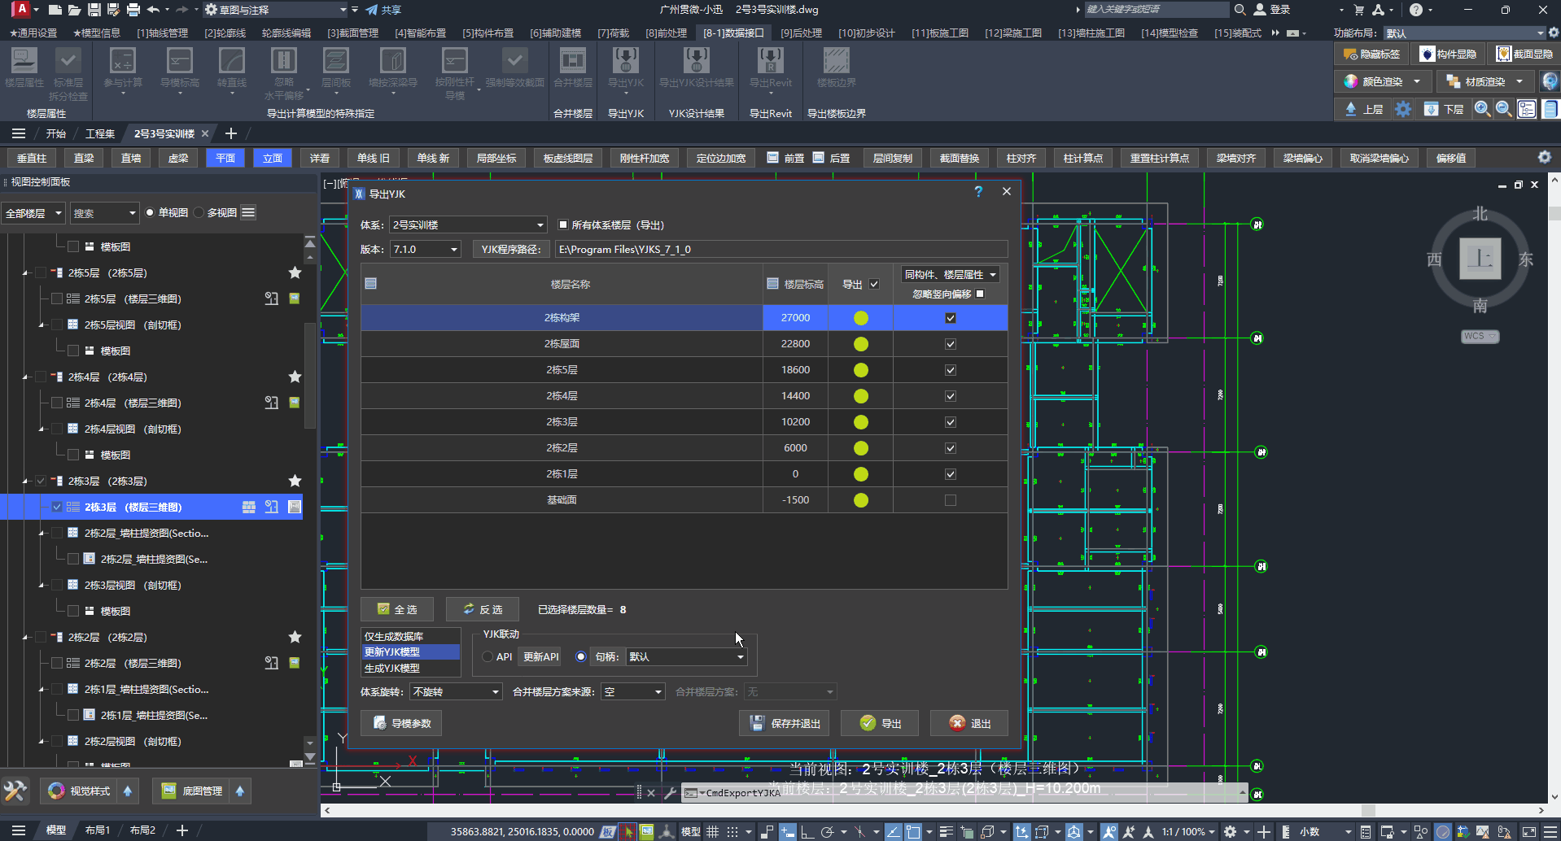
Task: Open the 体系旋转 不旋转 dropdown
Action: 456,692
